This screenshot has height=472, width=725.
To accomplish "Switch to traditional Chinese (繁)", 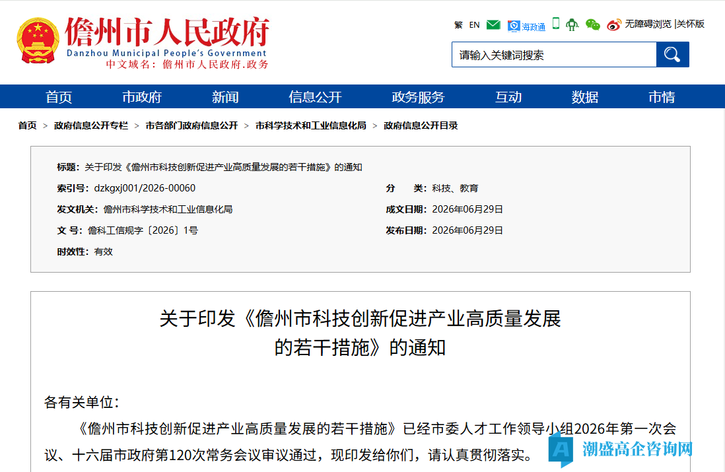I will click(x=458, y=25).
